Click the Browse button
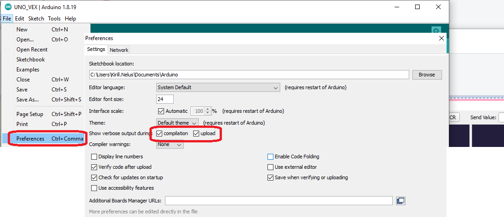This screenshot has width=504, height=217. (x=427, y=75)
